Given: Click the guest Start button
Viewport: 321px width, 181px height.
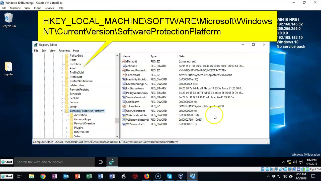Looking at the screenshot, I should tap(7, 162).
